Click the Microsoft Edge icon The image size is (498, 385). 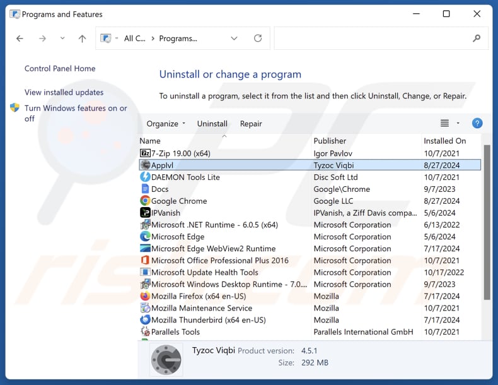click(x=145, y=236)
